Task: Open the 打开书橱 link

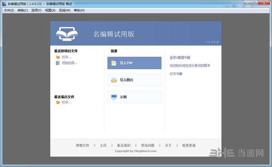Action: 176,74
